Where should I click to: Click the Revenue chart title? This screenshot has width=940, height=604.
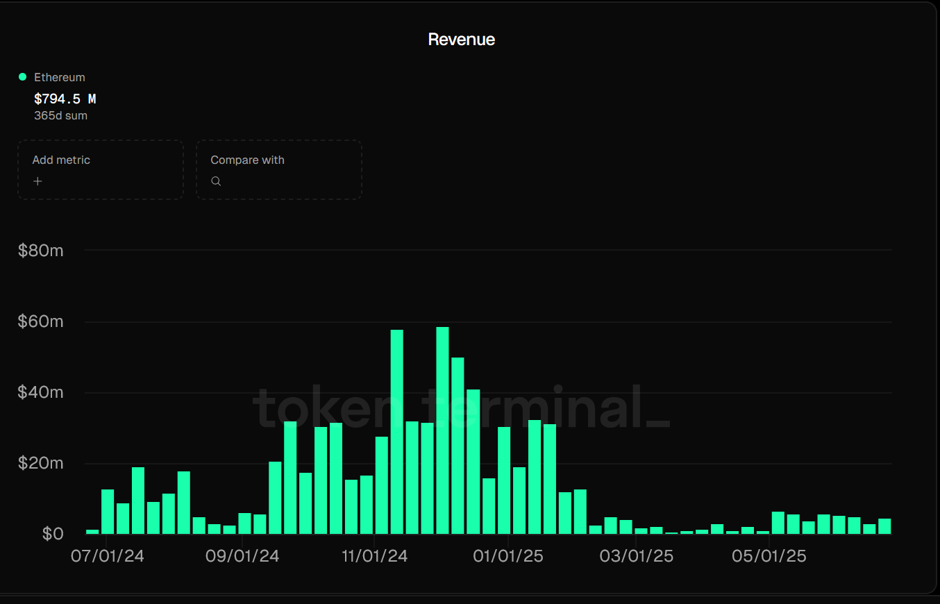pos(461,40)
